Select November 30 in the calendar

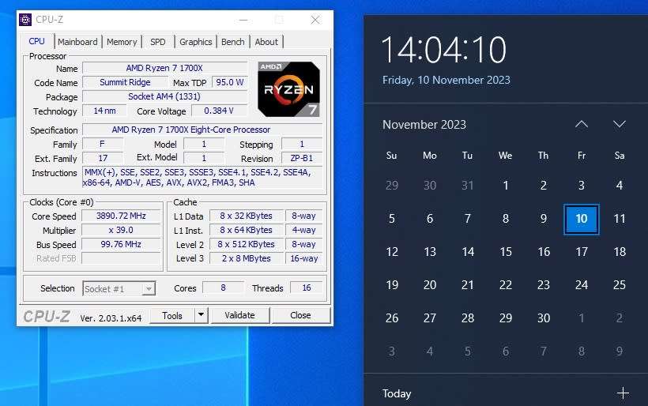point(544,318)
